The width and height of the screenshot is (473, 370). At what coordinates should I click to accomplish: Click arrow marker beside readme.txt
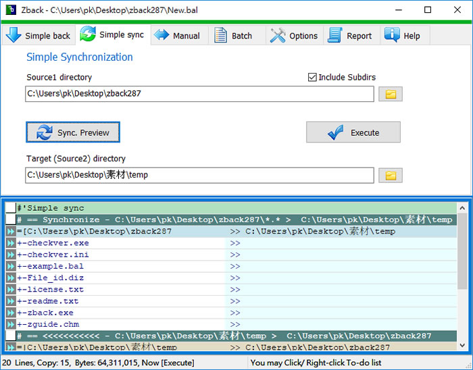(x=11, y=301)
